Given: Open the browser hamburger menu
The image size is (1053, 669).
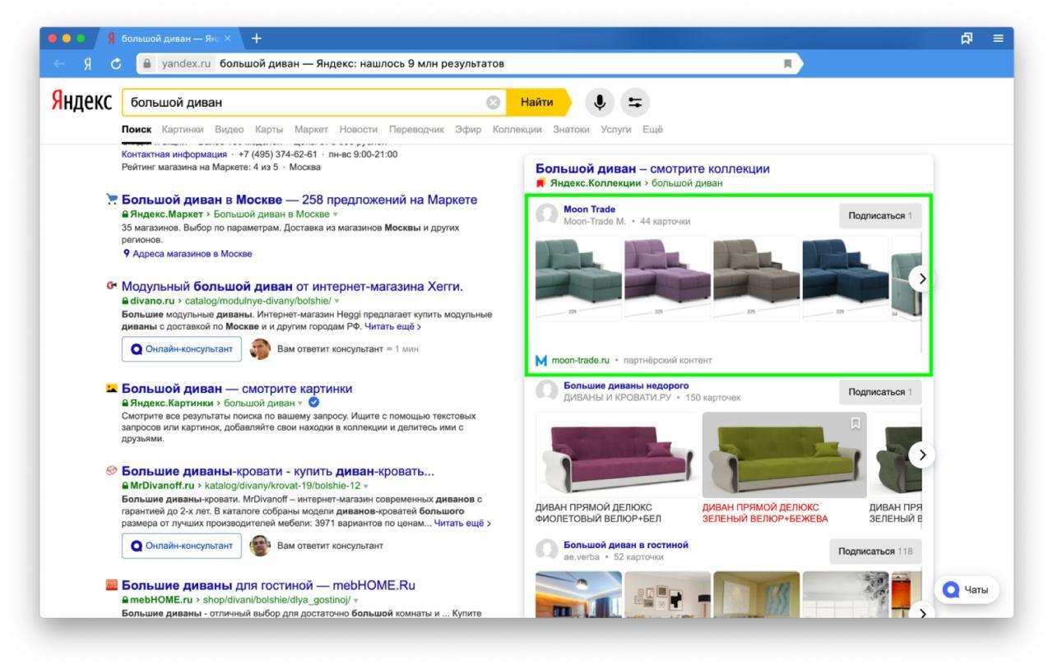Looking at the screenshot, I should 998,38.
